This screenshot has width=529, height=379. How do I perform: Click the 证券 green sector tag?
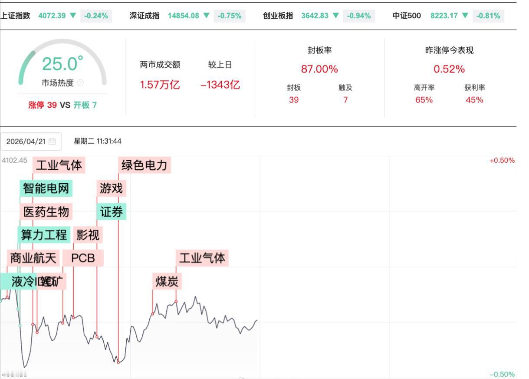pyautogui.click(x=112, y=212)
